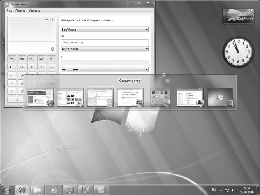Screen dimensions: 260x195
Task: Open the Вид menu
Action: [9, 11]
